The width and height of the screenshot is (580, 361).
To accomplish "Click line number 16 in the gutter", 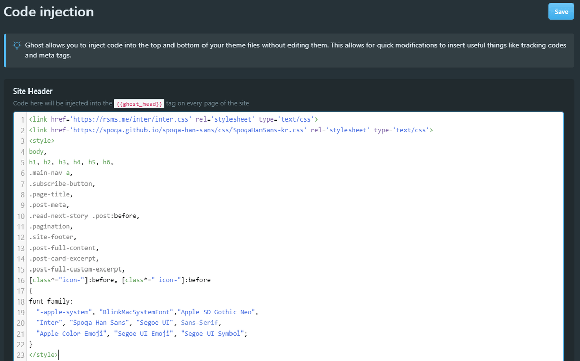I will pos(21,280).
